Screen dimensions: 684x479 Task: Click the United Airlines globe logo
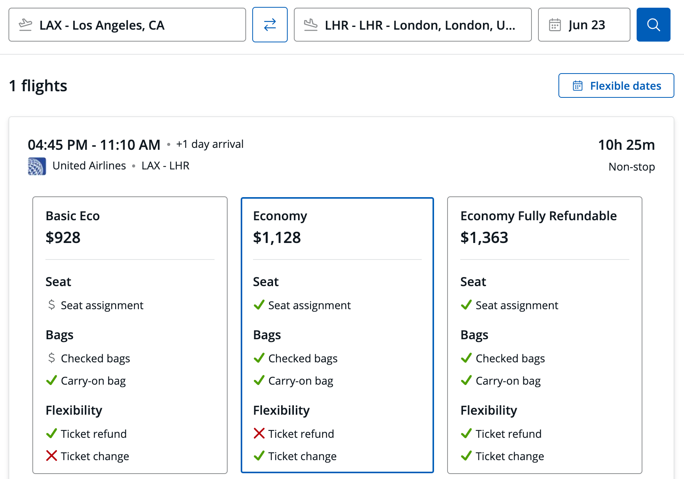point(37,166)
